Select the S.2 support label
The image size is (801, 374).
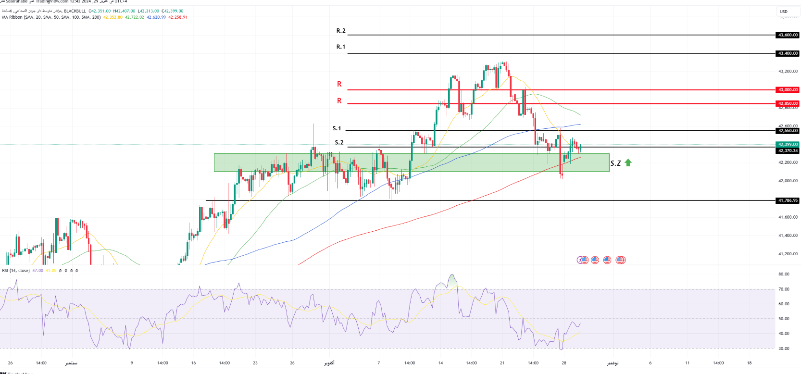(x=339, y=143)
